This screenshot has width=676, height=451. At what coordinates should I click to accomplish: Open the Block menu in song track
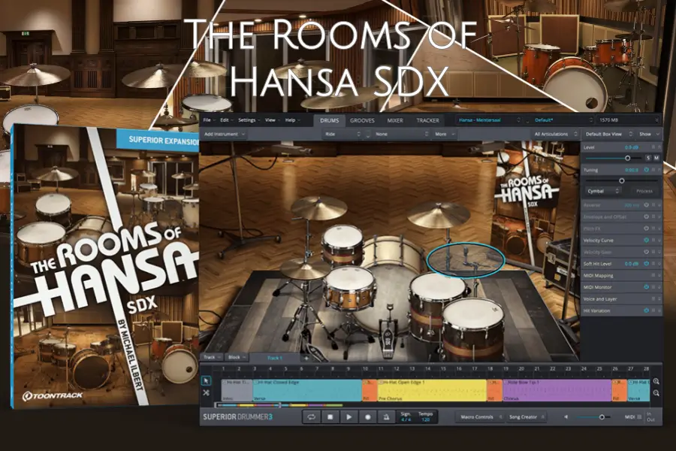(237, 357)
